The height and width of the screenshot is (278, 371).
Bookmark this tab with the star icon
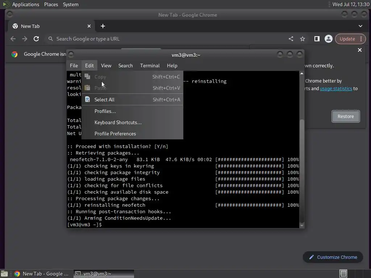303,39
